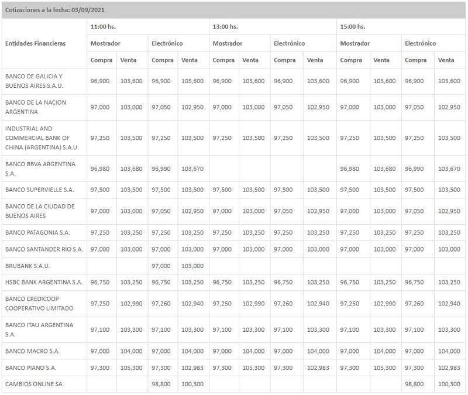This screenshot has height=395, width=468.
Task: Click Banco de la Ciudad de Buenos Aires
Action: 39,211
